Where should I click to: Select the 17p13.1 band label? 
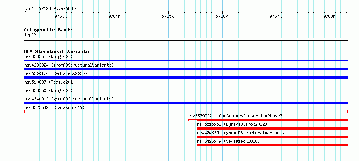click(33, 35)
